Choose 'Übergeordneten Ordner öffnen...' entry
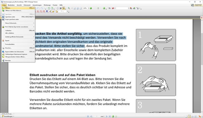203x118 pixels. tap(18, 57)
